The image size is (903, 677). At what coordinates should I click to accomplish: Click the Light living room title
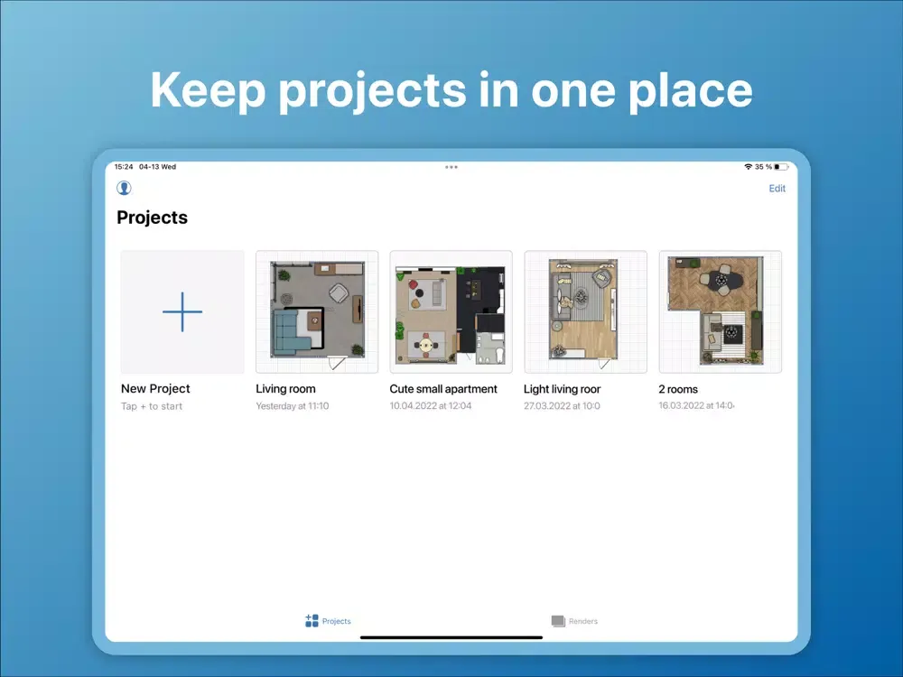(562, 389)
